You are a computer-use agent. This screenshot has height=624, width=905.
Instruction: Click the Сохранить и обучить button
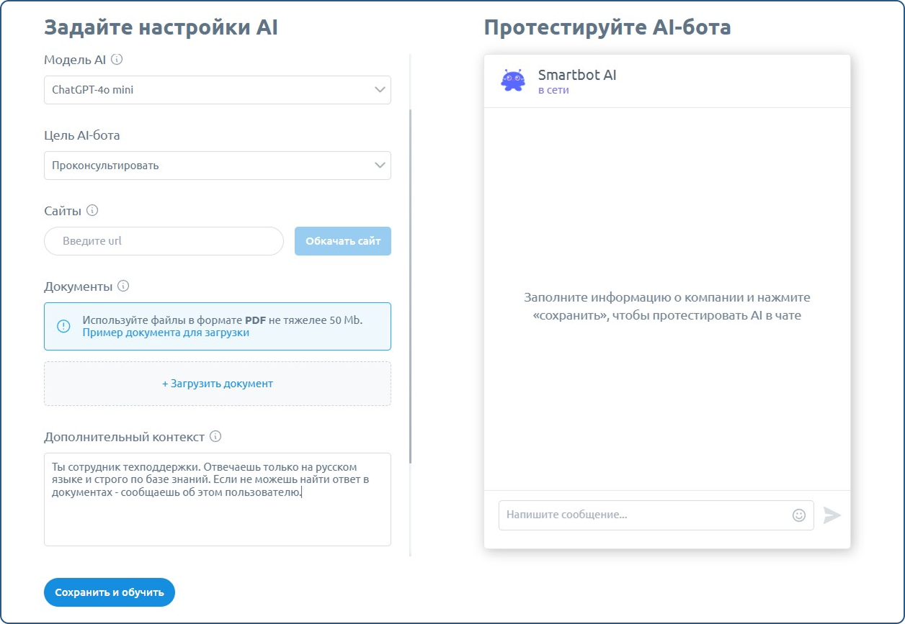(109, 592)
